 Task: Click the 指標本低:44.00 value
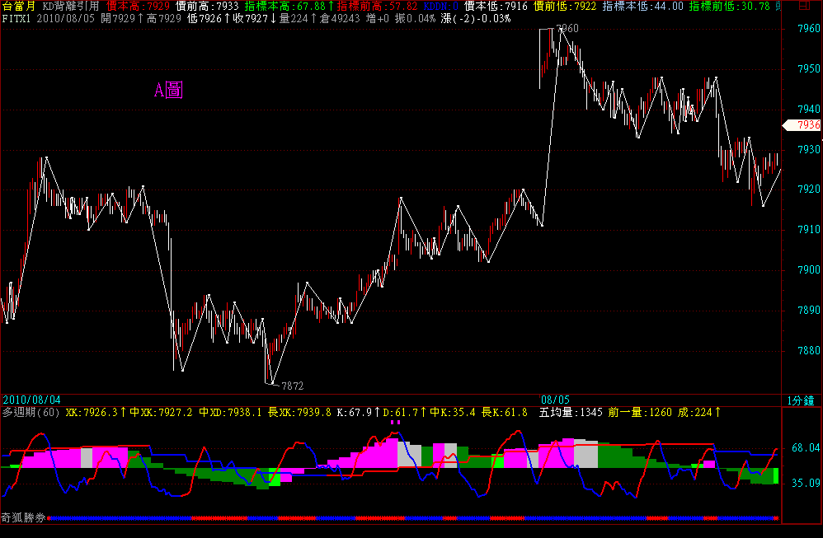click(643, 7)
